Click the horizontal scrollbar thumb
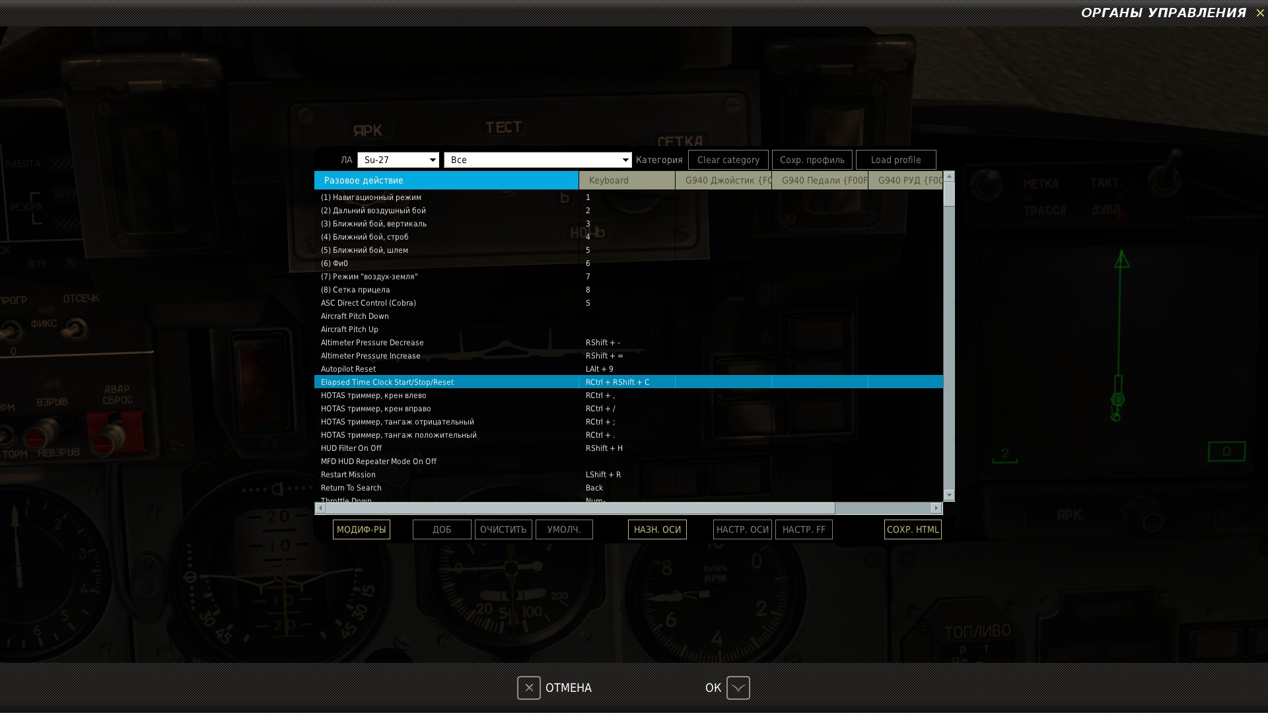This screenshot has height=713, width=1268. tap(581, 508)
